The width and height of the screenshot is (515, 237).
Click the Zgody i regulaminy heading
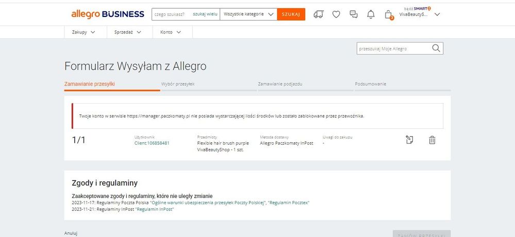105,183
